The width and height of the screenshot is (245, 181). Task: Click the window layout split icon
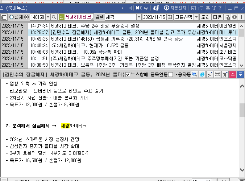(194, 8)
